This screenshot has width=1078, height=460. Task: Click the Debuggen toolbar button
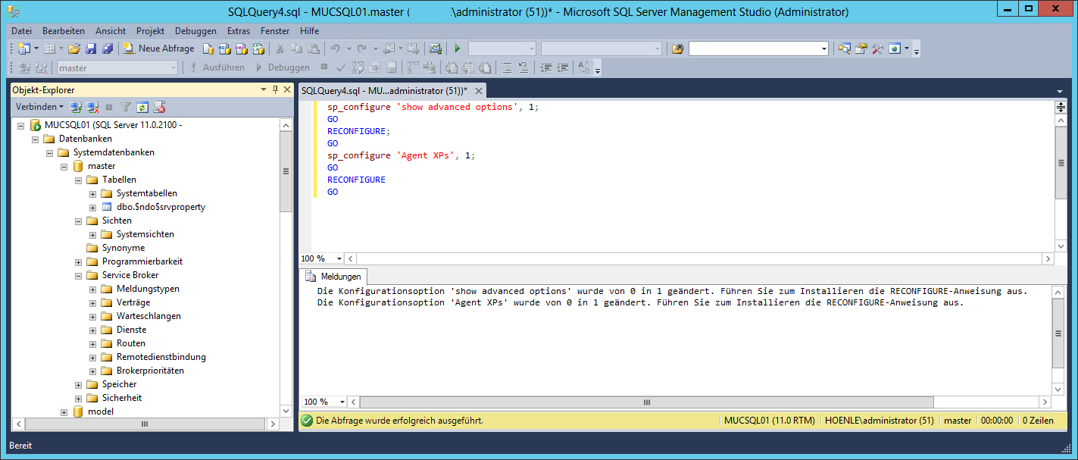pyautogui.click(x=283, y=67)
